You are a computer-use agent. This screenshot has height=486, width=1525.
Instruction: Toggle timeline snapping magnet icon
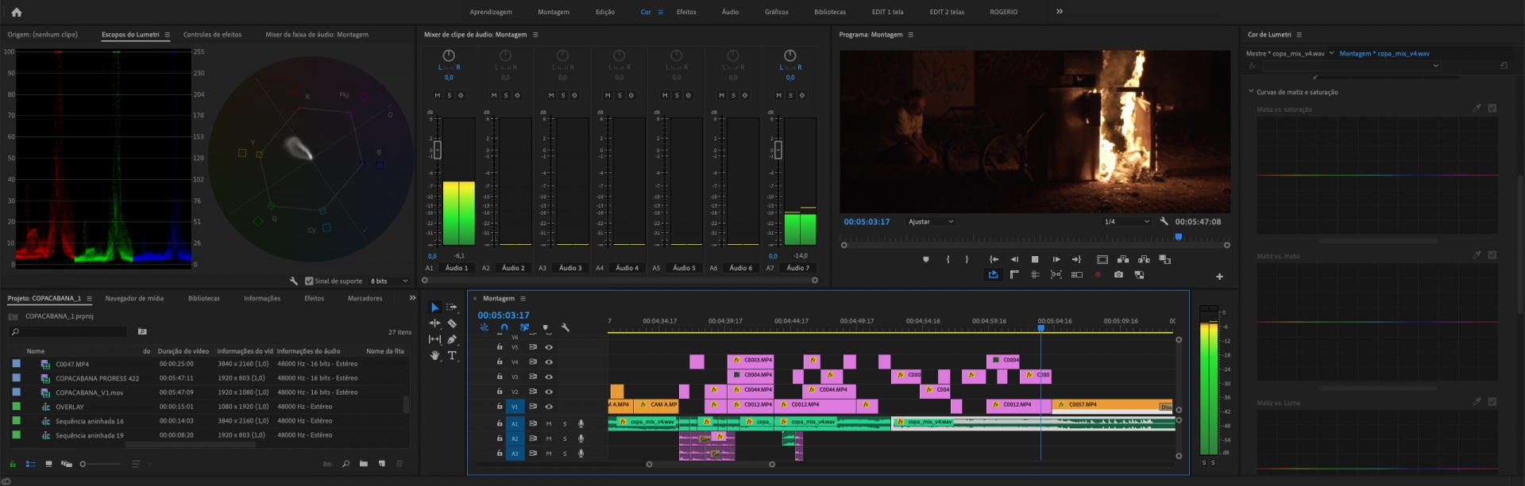[x=504, y=327]
